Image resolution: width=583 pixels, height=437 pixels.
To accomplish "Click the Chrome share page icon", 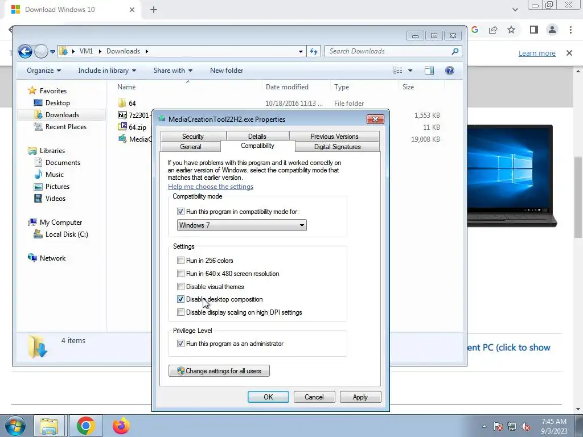I will pyautogui.click(x=493, y=30).
